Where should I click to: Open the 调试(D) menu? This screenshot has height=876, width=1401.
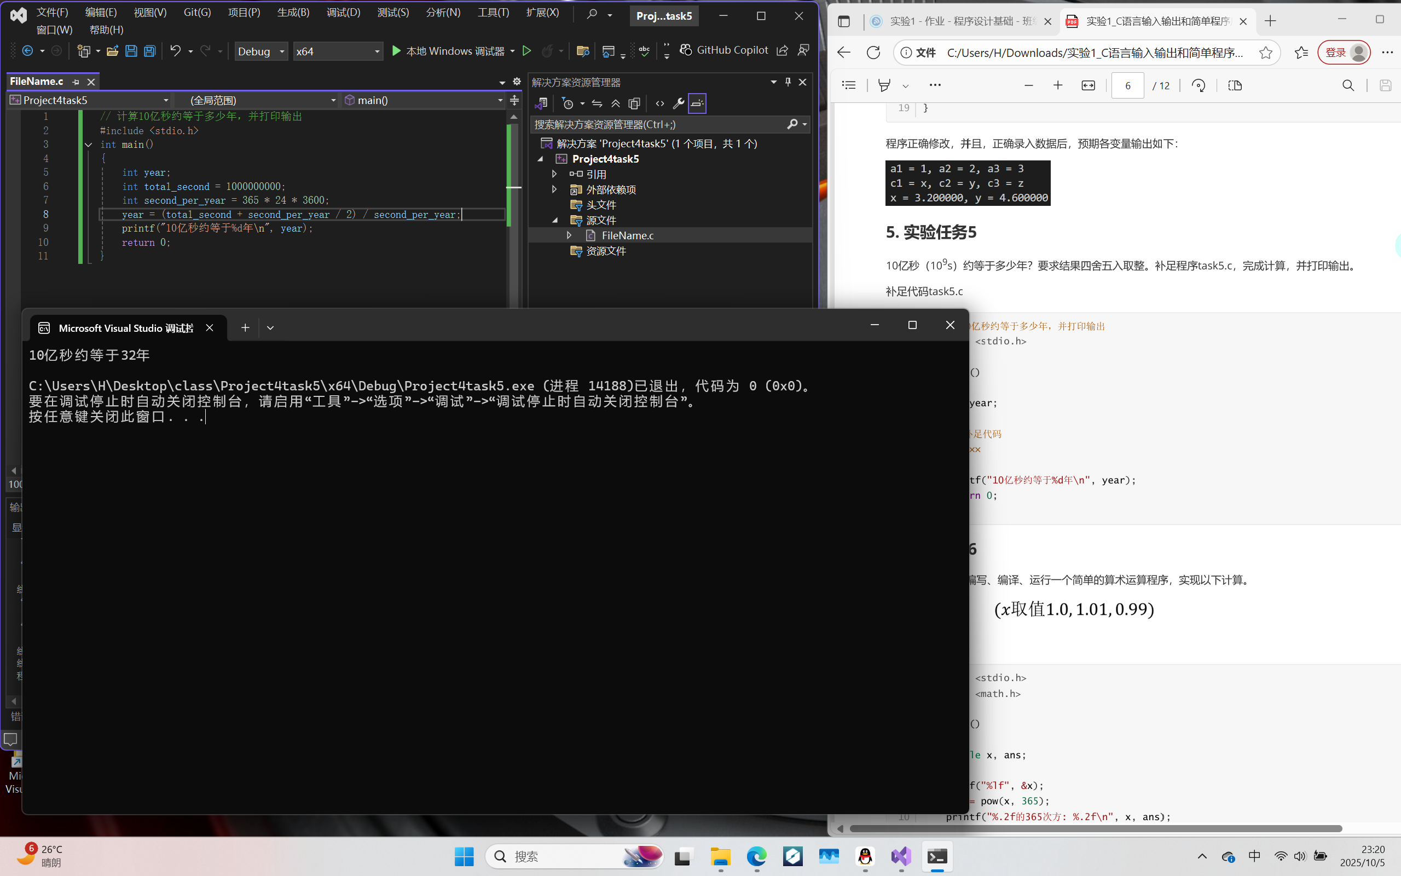click(x=343, y=12)
